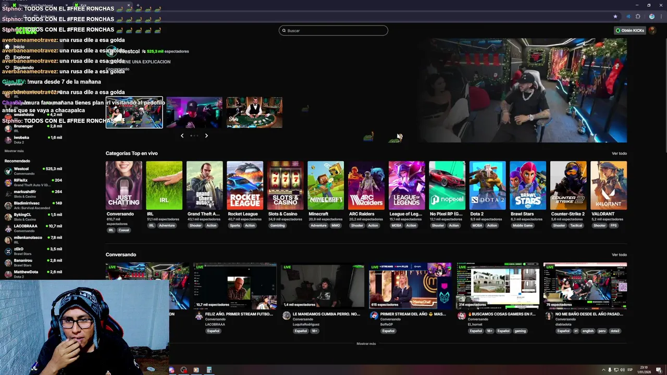Open the Chrome profile avatar
The width and height of the screenshot is (667, 375).
[651, 16]
